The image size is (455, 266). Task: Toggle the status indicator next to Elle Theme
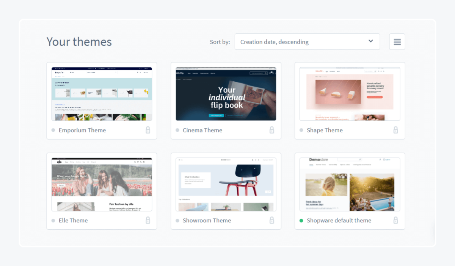pyautogui.click(x=53, y=220)
